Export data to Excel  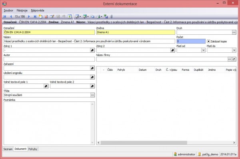(106, 16)
